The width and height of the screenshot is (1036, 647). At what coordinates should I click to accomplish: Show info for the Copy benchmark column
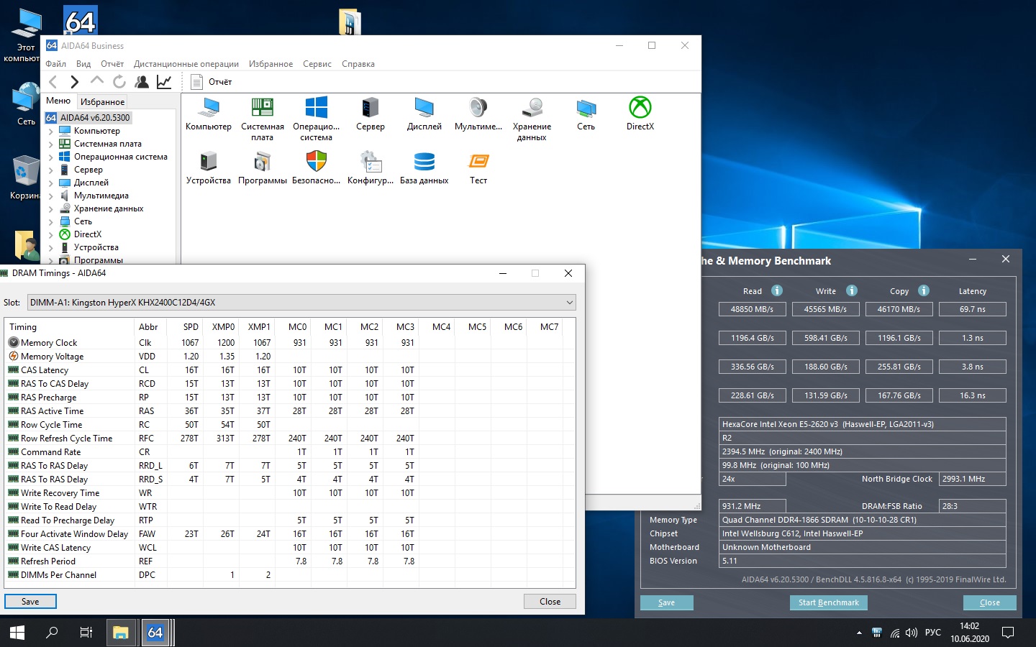point(924,290)
